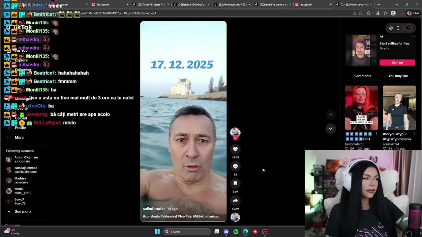
Task: Switch to the should've worn a helmet tab
Action: pos(273,5)
